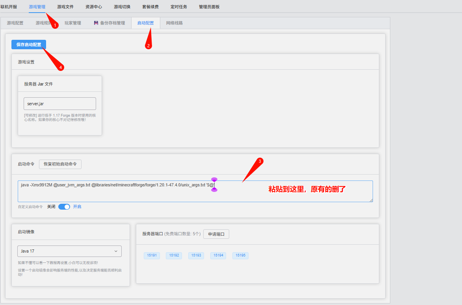Click the 备份存档管理 floppy disk icon
The image size is (462, 305).
pyautogui.click(x=96, y=23)
